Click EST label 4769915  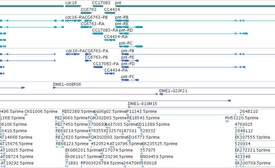(243, 124)
